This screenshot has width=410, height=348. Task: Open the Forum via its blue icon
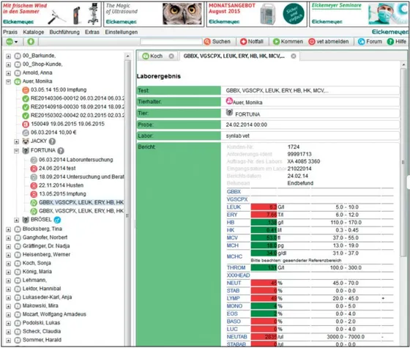362,42
